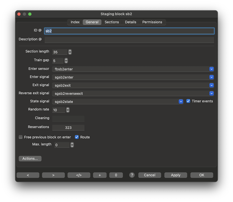Click Section length stepper arrows
Image resolution: width=233 pixels, height=202 pixels.
[70, 52]
